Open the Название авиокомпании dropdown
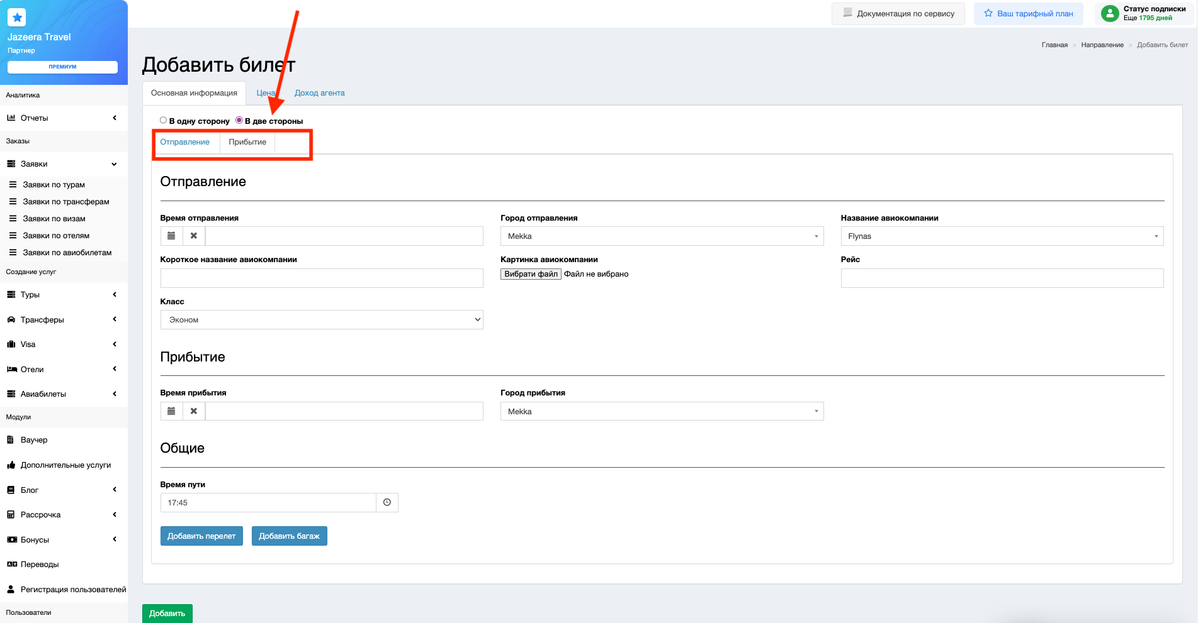The image size is (1198, 623). pyautogui.click(x=1002, y=236)
